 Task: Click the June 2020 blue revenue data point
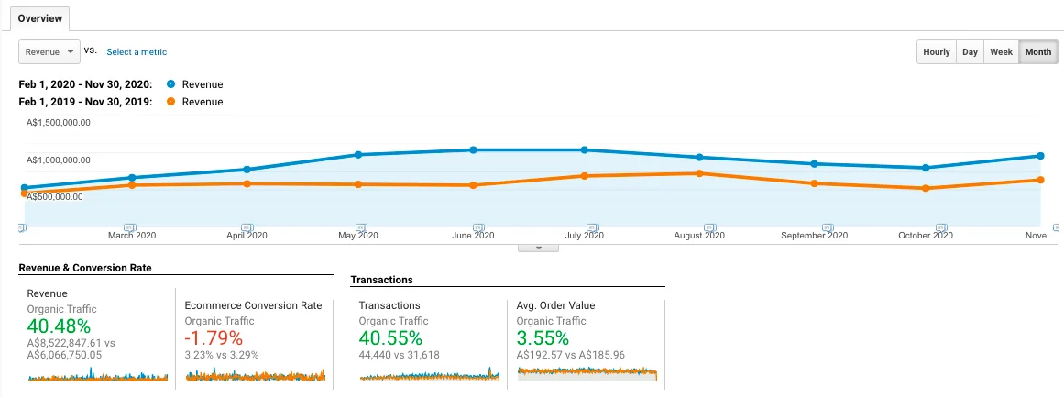coord(473,149)
